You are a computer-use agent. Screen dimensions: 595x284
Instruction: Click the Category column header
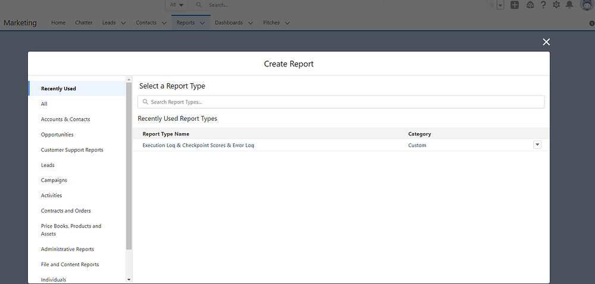(x=419, y=134)
